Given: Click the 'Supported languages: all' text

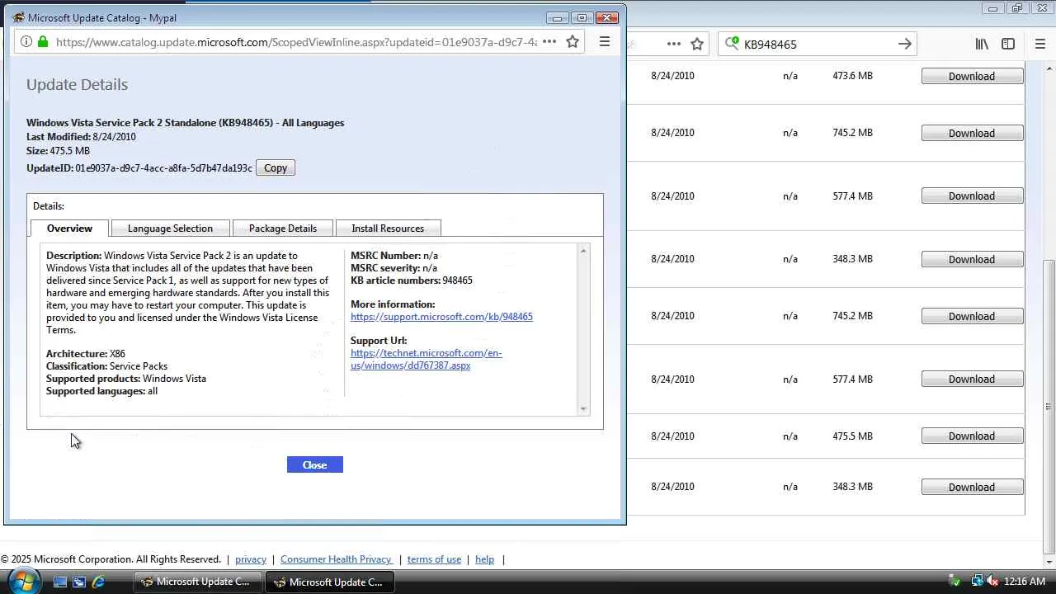Looking at the screenshot, I should click(x=101, y=391).
